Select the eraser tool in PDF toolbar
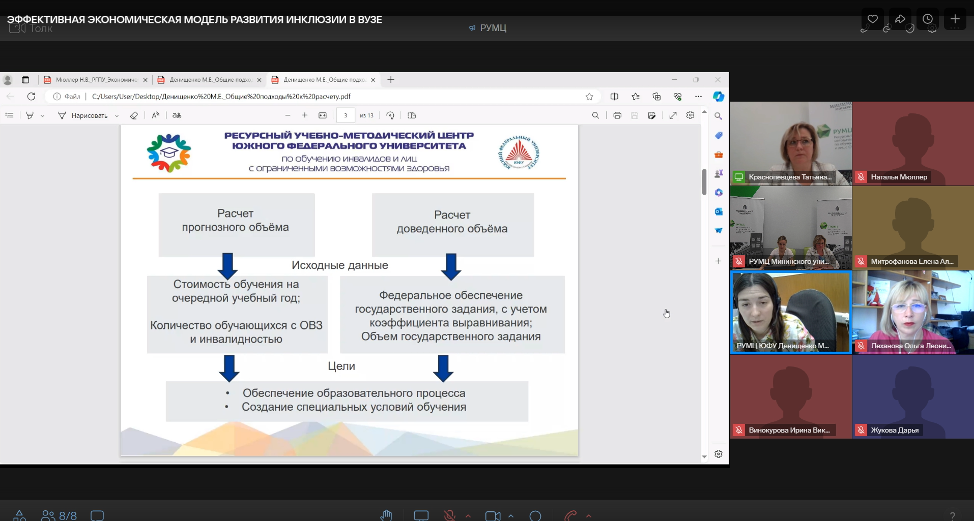 tap(134, 115)
